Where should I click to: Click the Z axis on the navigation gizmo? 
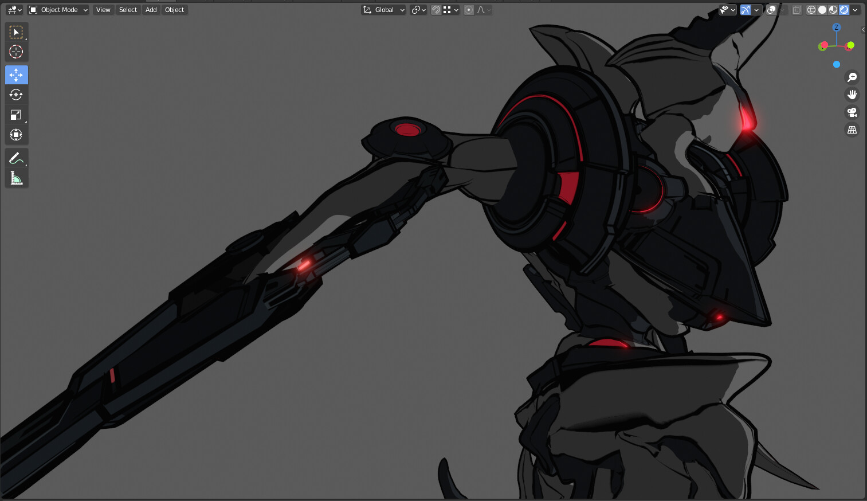(837, 27)
